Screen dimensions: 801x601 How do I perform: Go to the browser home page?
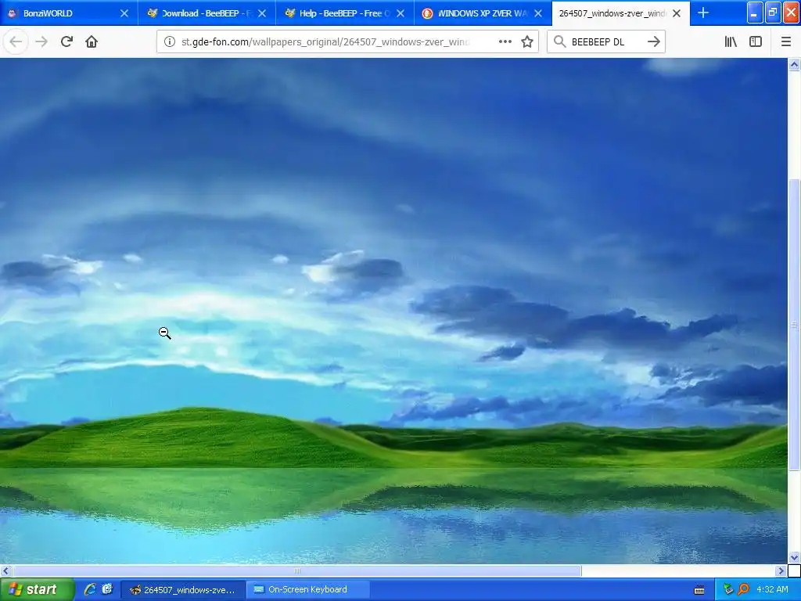point(92,41)
